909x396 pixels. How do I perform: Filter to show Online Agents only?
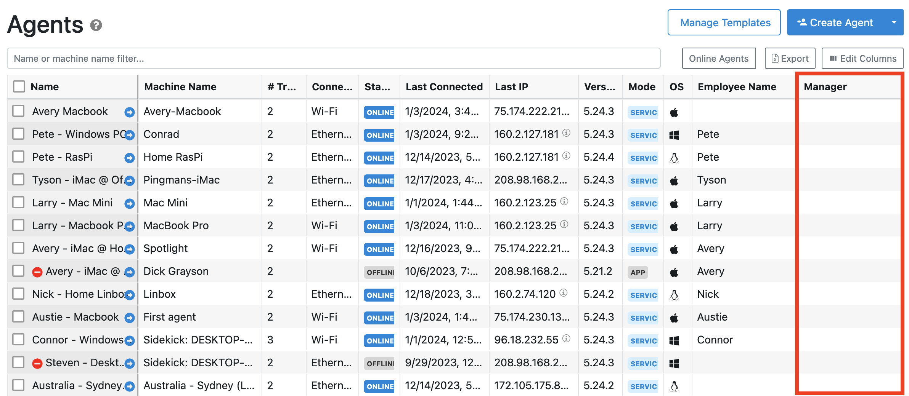[x=718, y=58]
